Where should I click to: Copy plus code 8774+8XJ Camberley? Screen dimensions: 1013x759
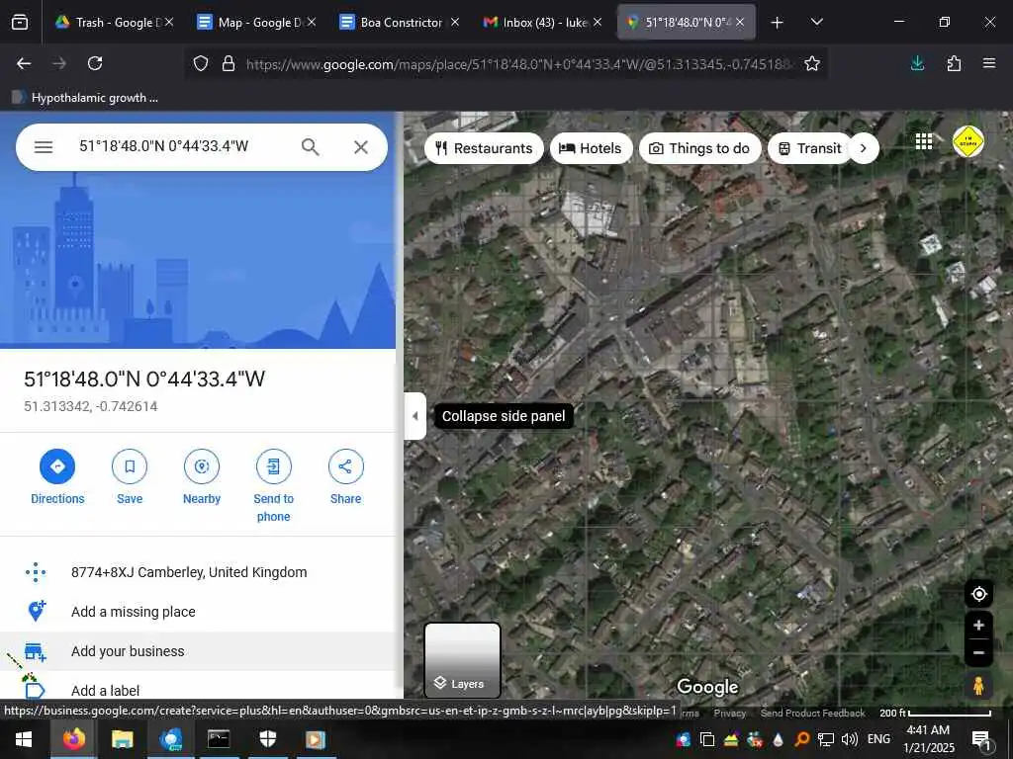click(198, 572)
